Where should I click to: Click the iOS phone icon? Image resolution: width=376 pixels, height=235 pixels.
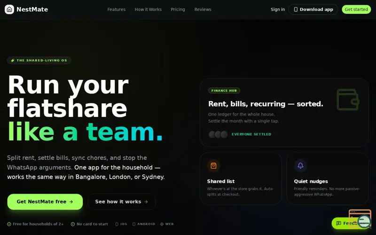(x=117, y=224)
